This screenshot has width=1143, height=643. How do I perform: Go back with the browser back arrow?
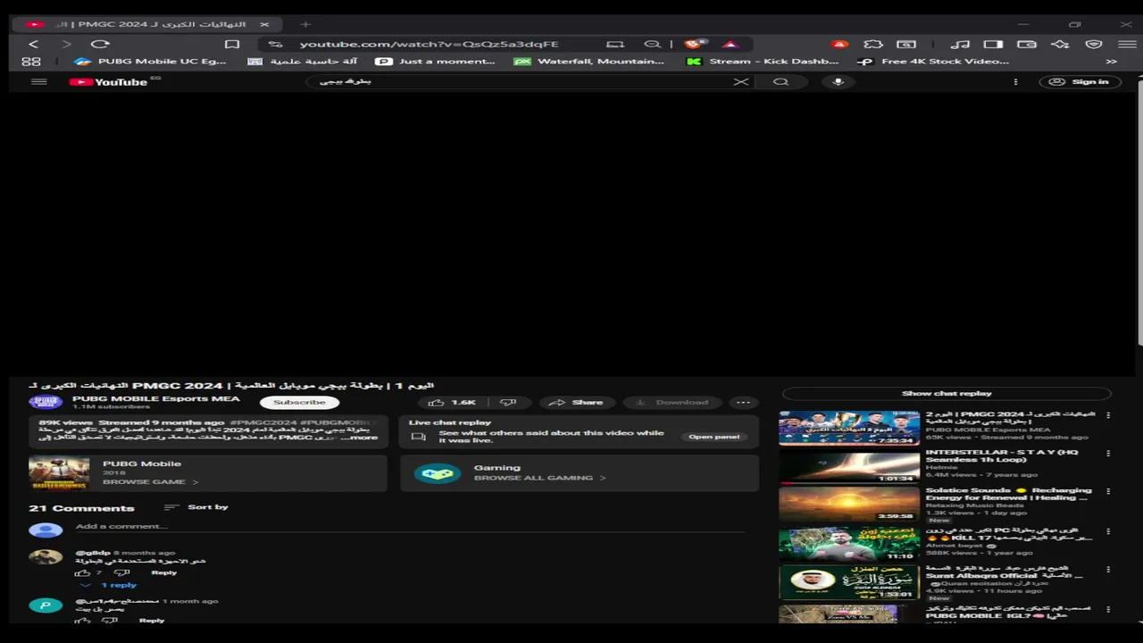[33, 44]
